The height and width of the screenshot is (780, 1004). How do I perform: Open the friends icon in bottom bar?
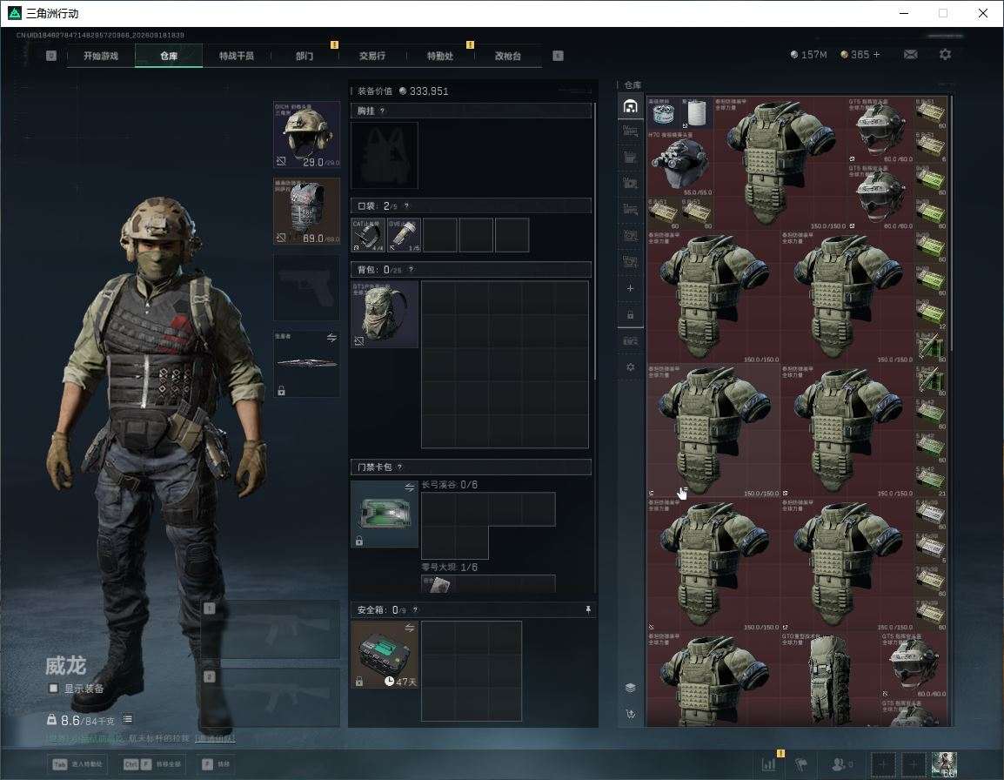841,764
